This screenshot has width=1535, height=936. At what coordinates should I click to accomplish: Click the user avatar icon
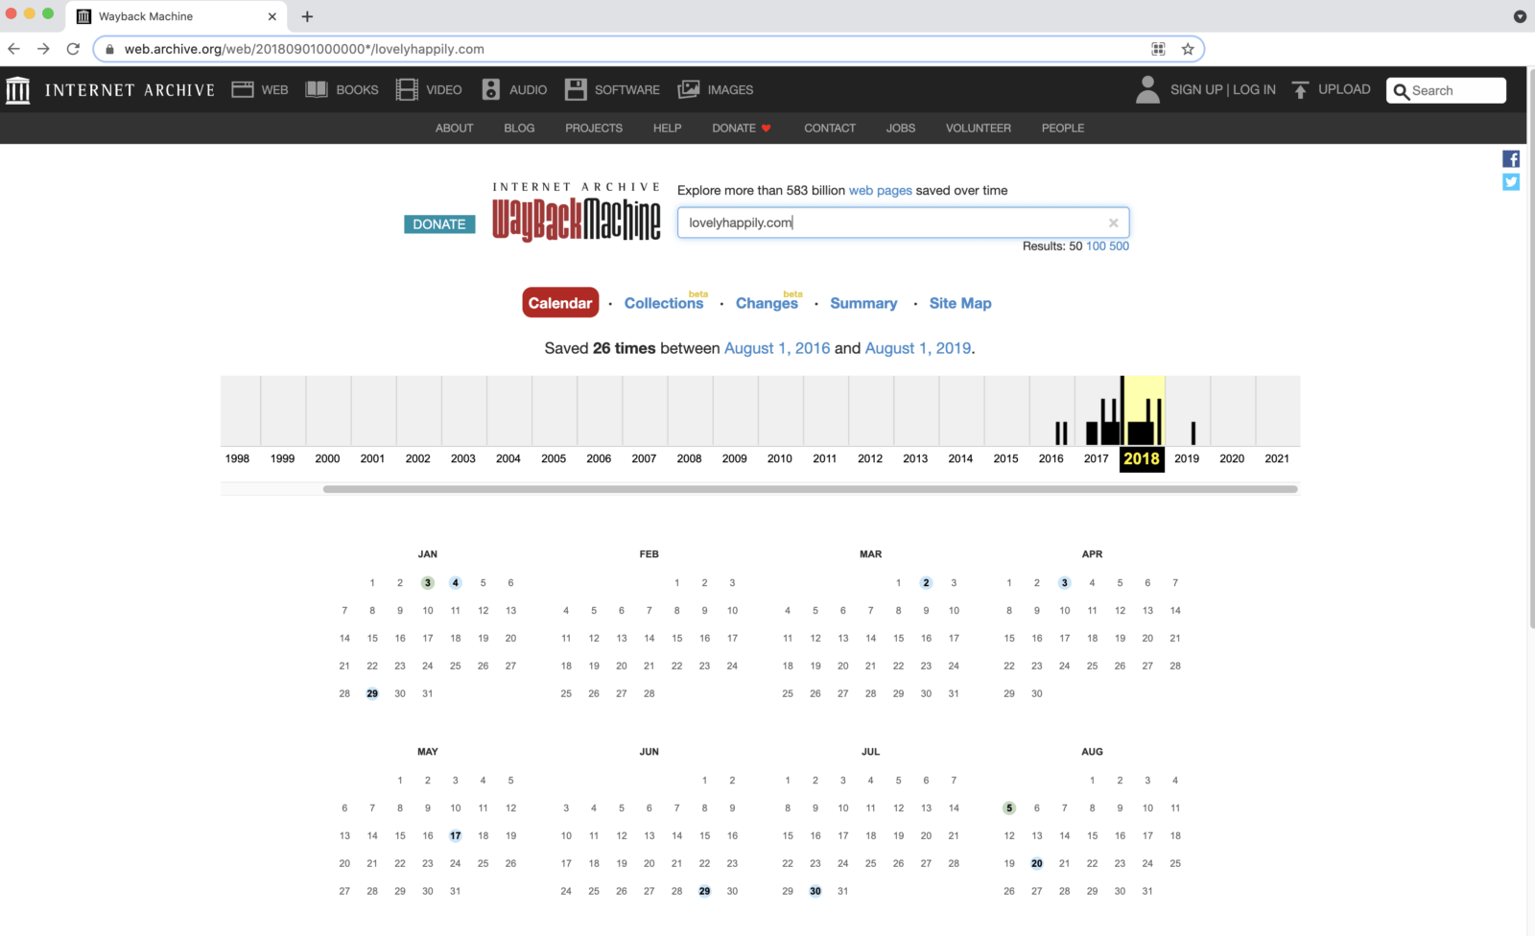pos(1147,89)
